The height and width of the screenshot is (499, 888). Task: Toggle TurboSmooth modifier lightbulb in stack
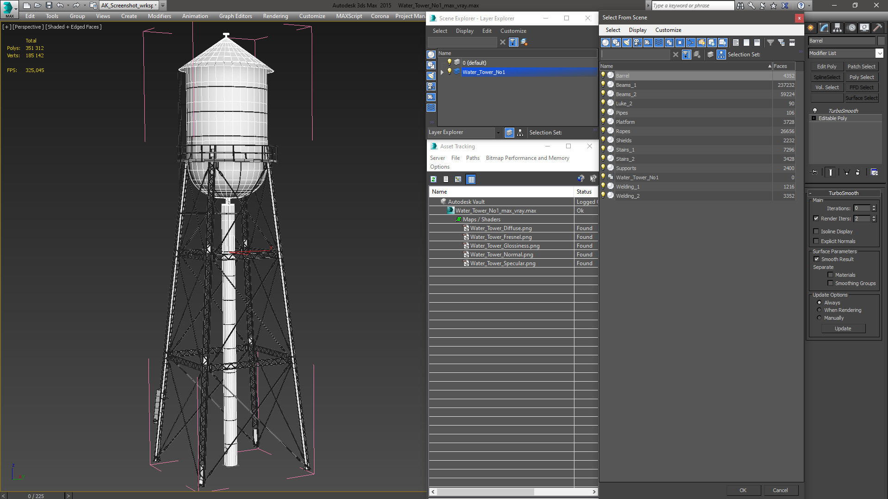tap(815, 111)
